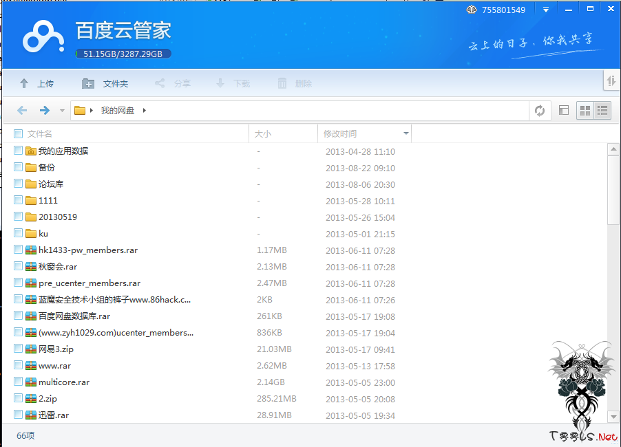621x447 pixels.
Task: Sort by 文件名 column header
Action: [x=40, y=133]
